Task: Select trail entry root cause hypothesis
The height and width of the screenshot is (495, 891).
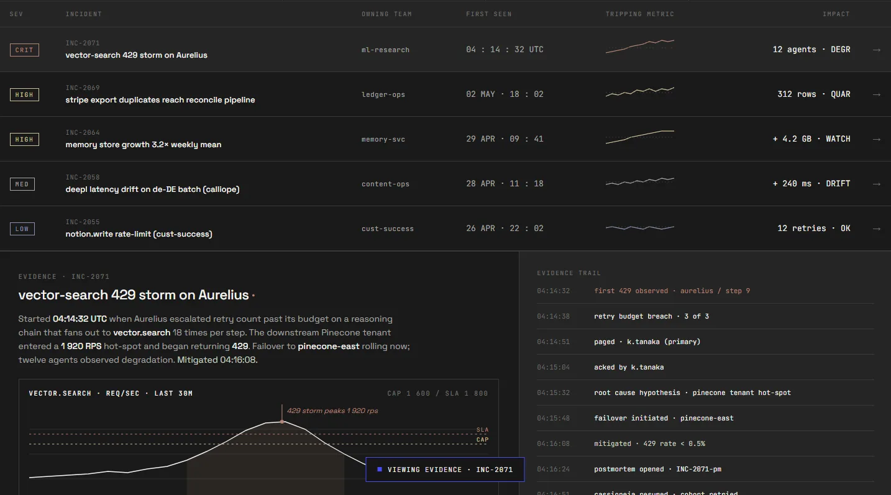Action: (x=705, y=393)
